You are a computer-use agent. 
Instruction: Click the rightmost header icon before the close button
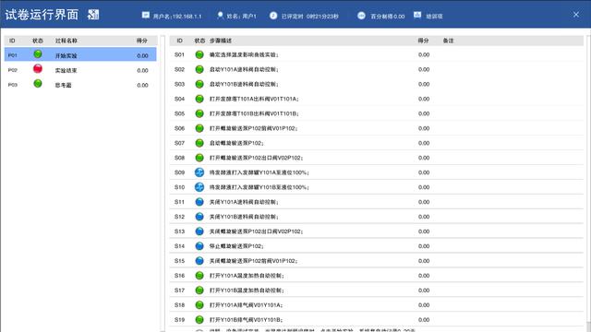[417, 15]
